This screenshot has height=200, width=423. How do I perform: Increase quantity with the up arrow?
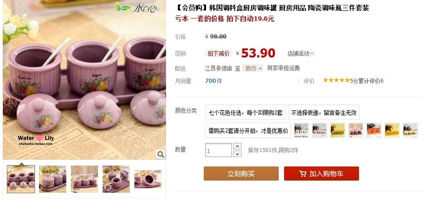click(x=237, y=146)
